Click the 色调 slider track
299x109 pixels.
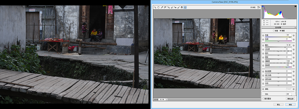(278, 41)
